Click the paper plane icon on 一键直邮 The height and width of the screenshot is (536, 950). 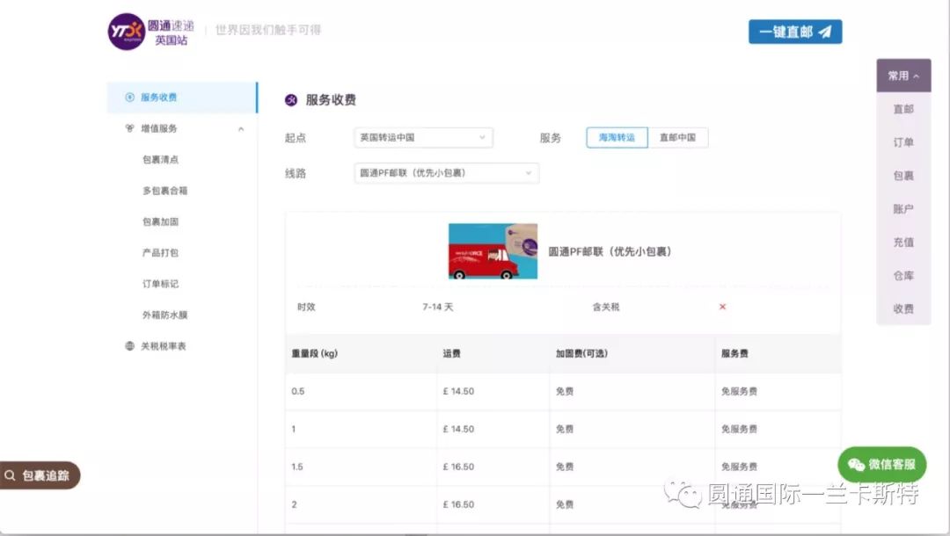(824, 32)
